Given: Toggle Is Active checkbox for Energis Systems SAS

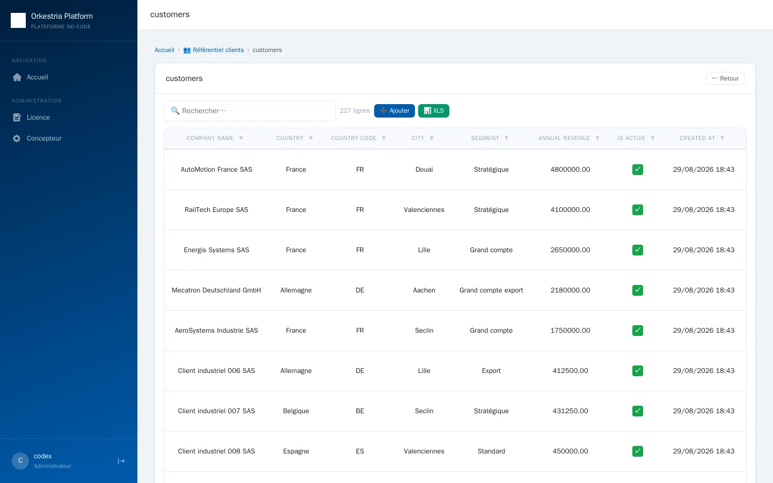Looking at the screenshot, I should click(x=638, y=250).
